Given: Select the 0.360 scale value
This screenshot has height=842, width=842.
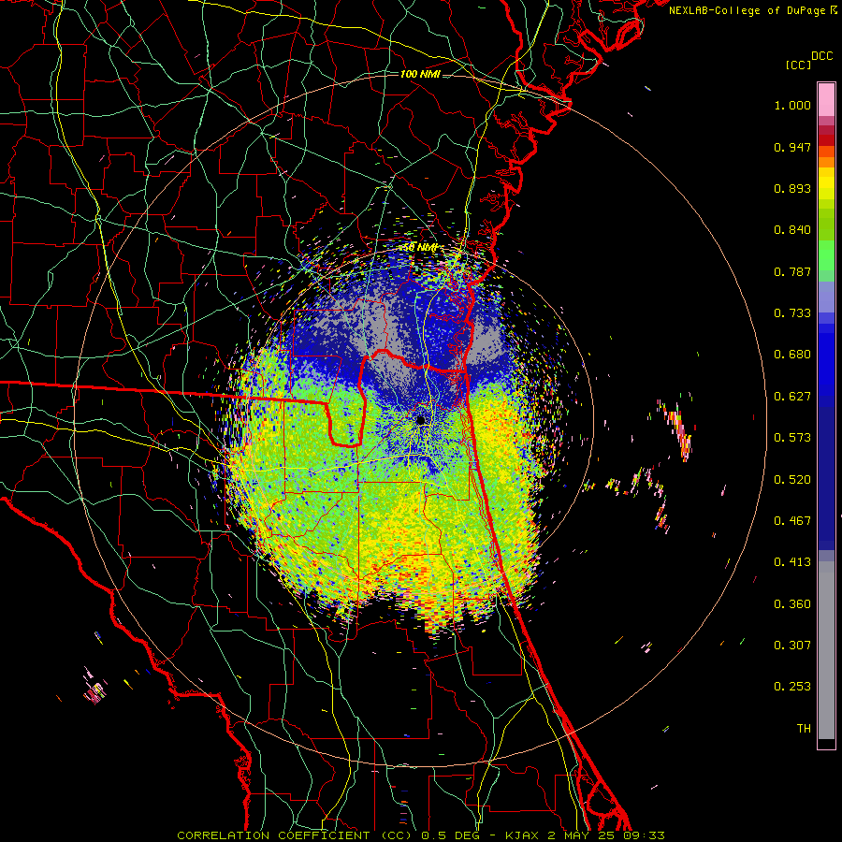Looking at the screenshot, I should coord(792,604).
